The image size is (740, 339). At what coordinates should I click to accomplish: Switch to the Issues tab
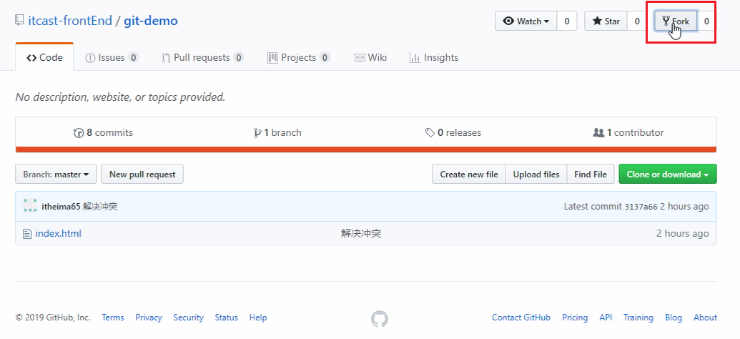tap(112, 58)
